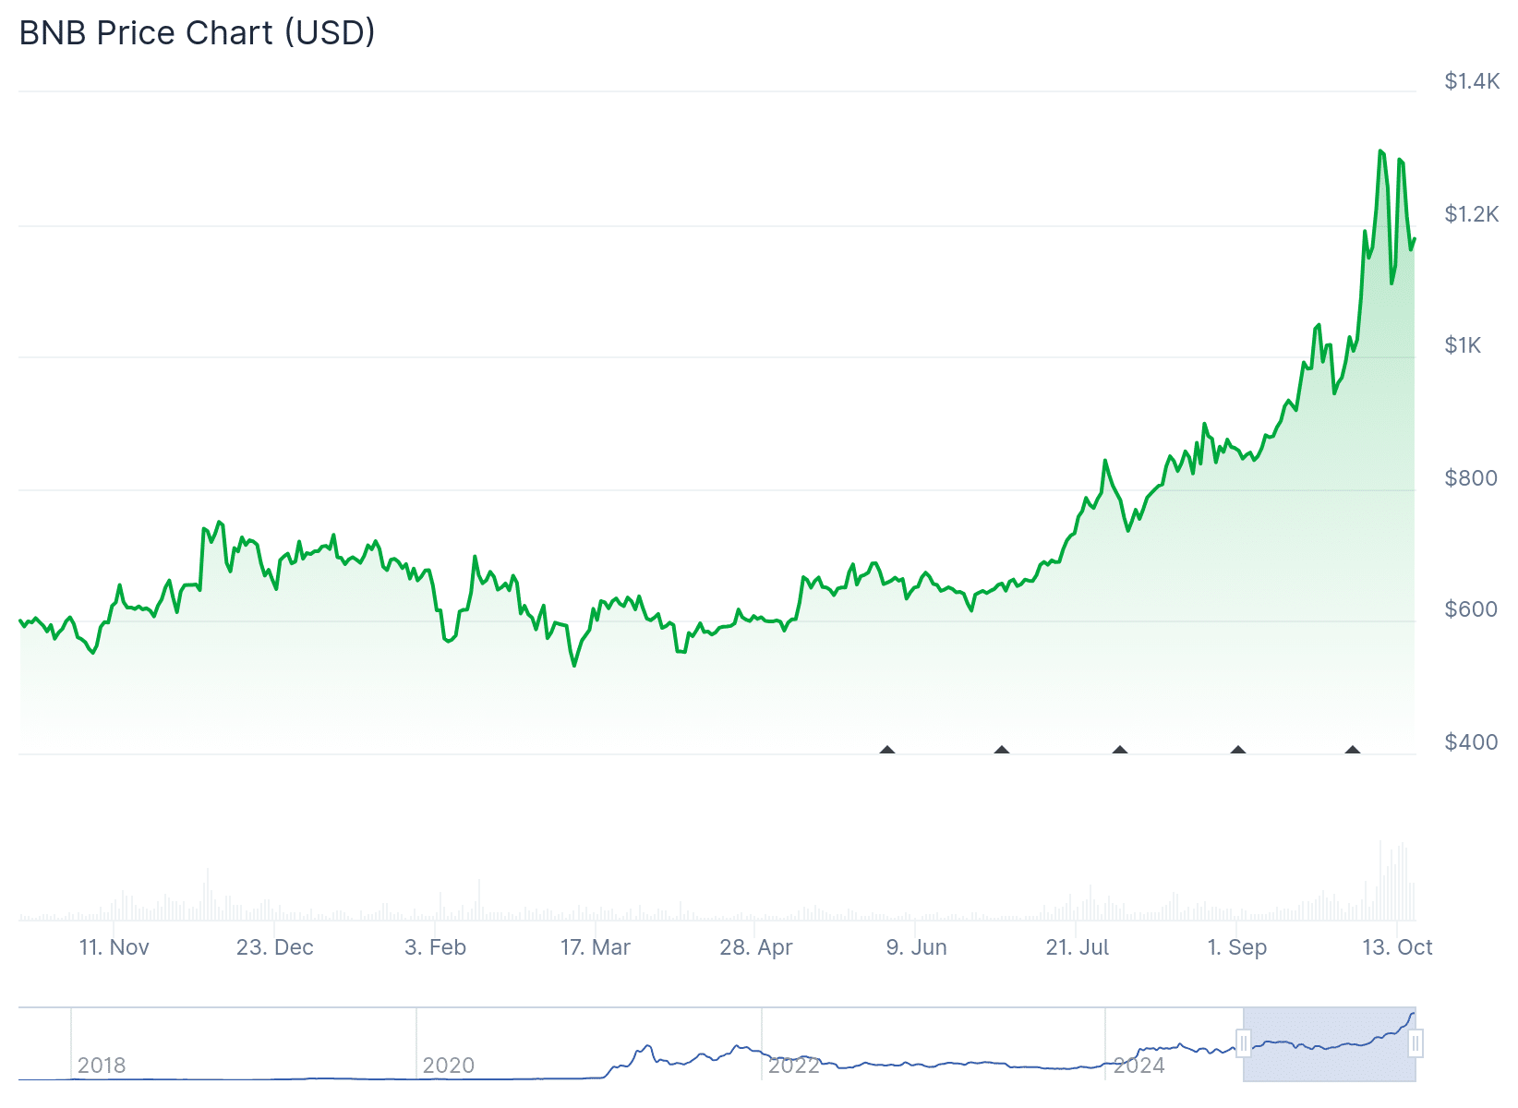The image size is (1518, 1108).
Task: Click the second event marker from the left
Action: pyautogui.click(x=1002, y=750)
